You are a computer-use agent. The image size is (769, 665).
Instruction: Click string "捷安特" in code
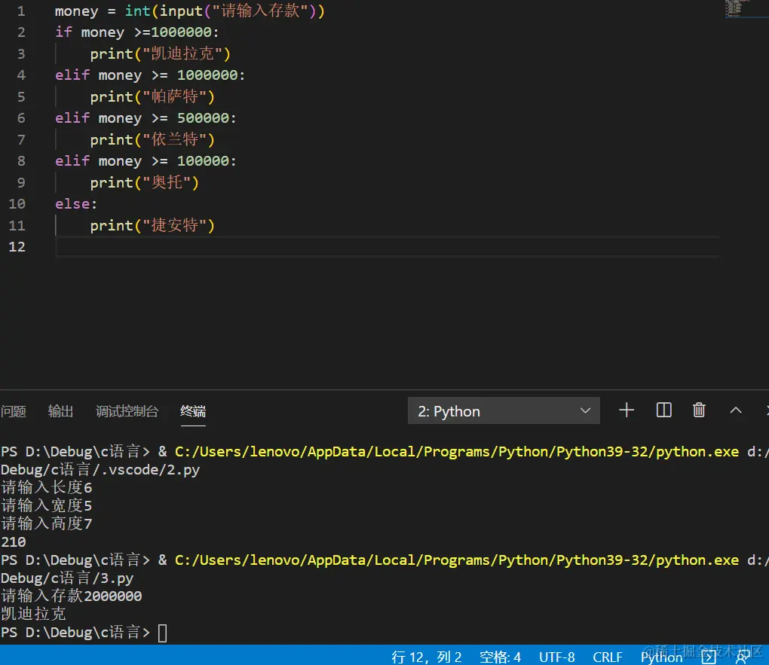click(x=174, y=225)
